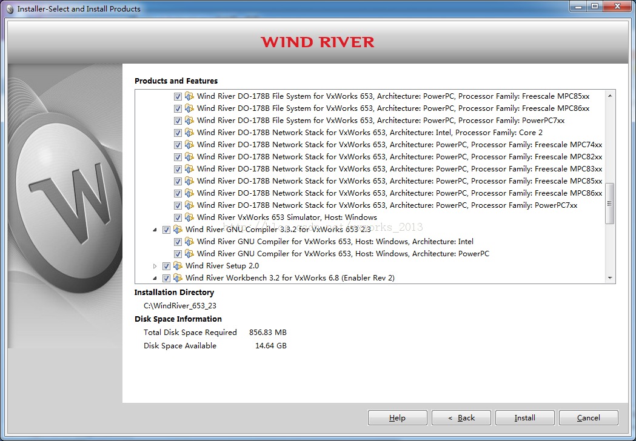Click the package icon beside Network Stack PowerPC7xx row
Screen dimensions: 636x441
(x=189, y=205)
